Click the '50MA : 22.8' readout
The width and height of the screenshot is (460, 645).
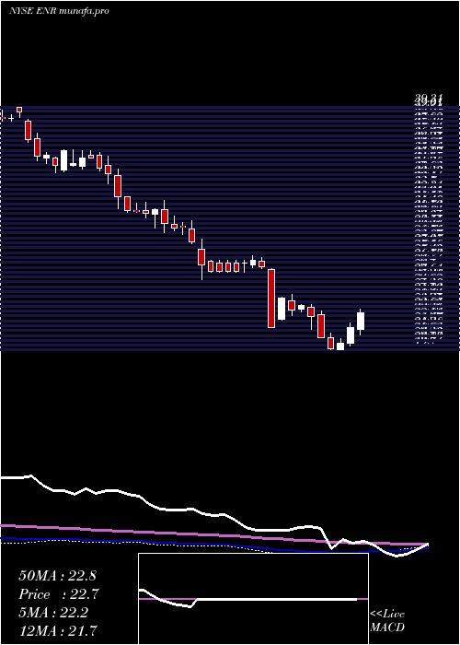[x=57, y=576]
